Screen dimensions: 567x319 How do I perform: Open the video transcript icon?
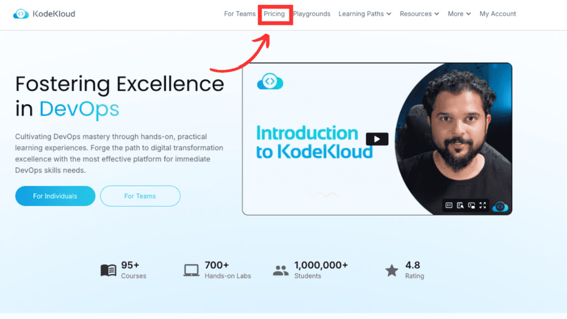[460, 205]
